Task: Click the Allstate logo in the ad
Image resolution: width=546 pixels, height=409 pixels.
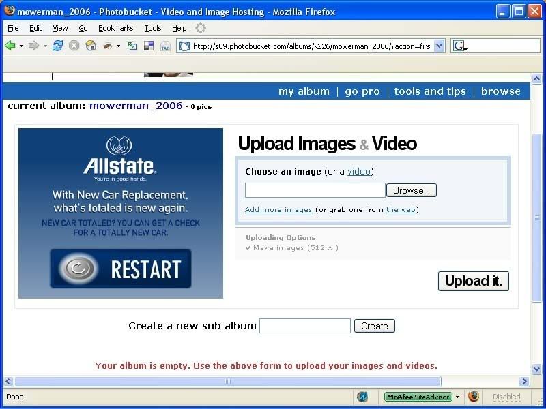Action: coord(120,158)
